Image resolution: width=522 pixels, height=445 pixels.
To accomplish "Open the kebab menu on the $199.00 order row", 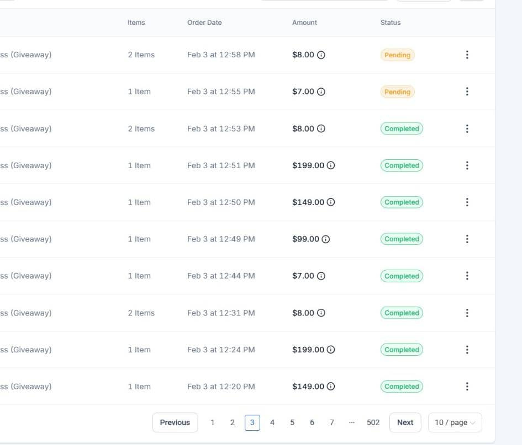I will 467,165.
